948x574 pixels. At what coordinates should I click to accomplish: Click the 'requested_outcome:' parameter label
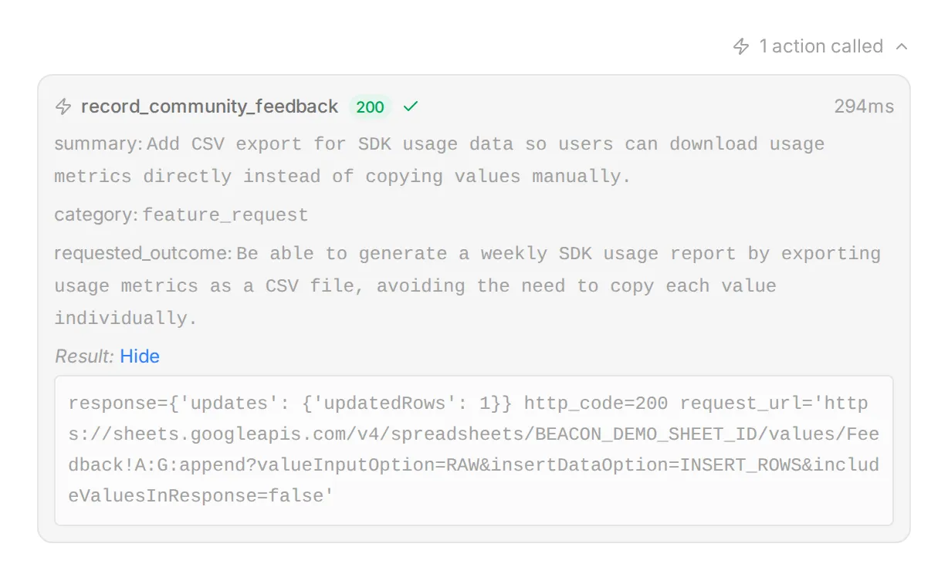143,254
